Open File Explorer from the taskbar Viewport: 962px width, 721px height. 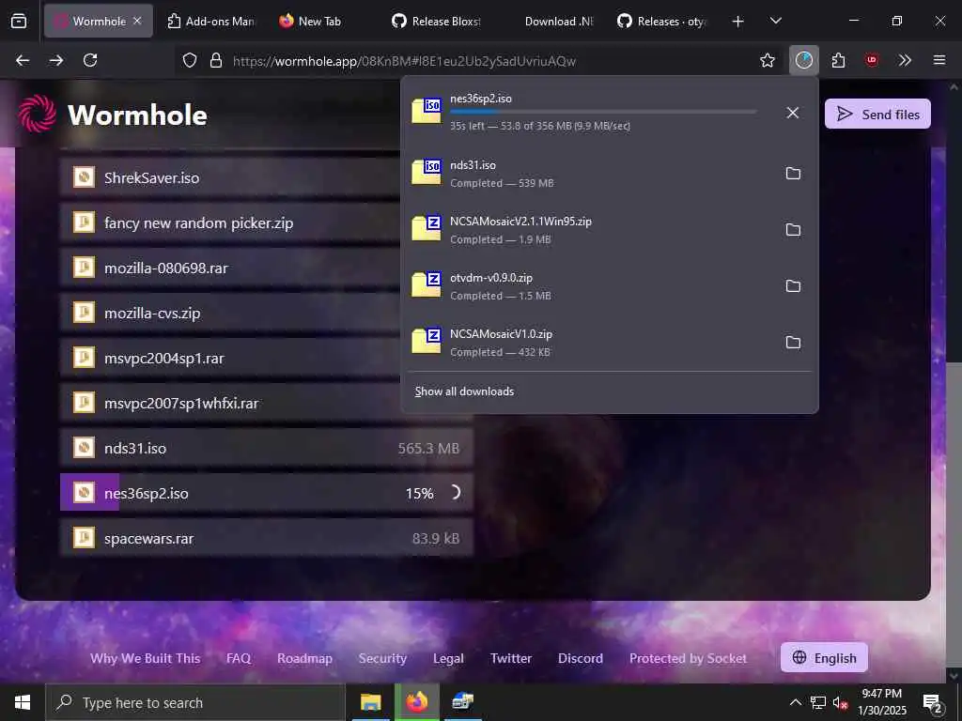[370, 702]
